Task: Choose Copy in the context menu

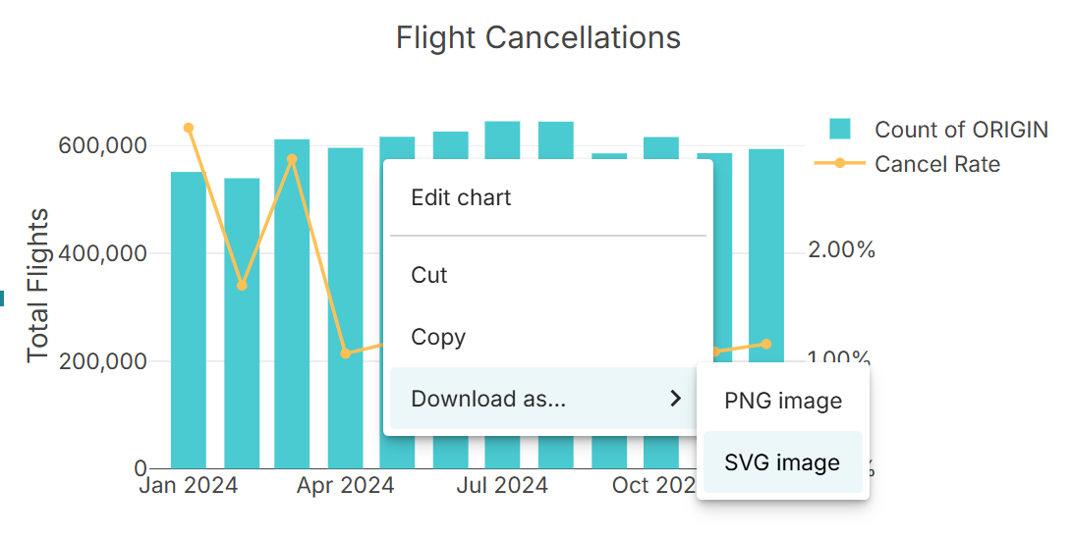Action: (x=438, y=337)
